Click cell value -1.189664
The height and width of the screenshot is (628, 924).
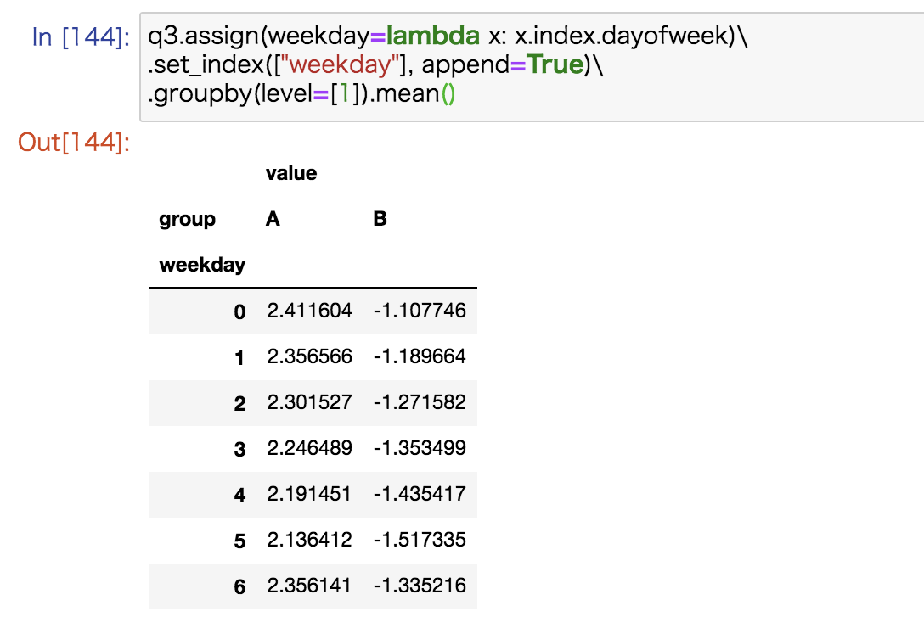coord(420,357)
